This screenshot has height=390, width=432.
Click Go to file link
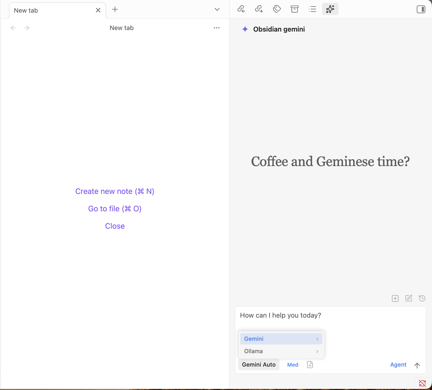(x=115, y=209)
